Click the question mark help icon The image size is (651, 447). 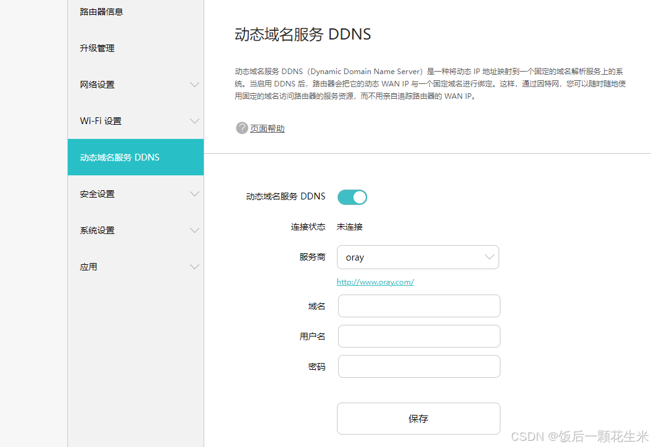click(242, 128)
